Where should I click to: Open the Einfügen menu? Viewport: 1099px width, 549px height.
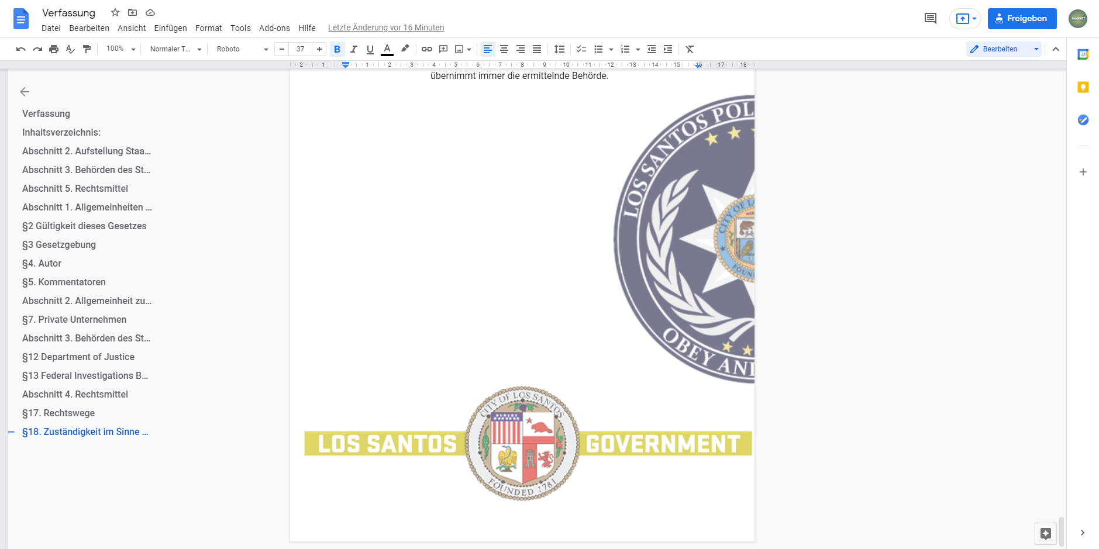click(x=170, y=28)
